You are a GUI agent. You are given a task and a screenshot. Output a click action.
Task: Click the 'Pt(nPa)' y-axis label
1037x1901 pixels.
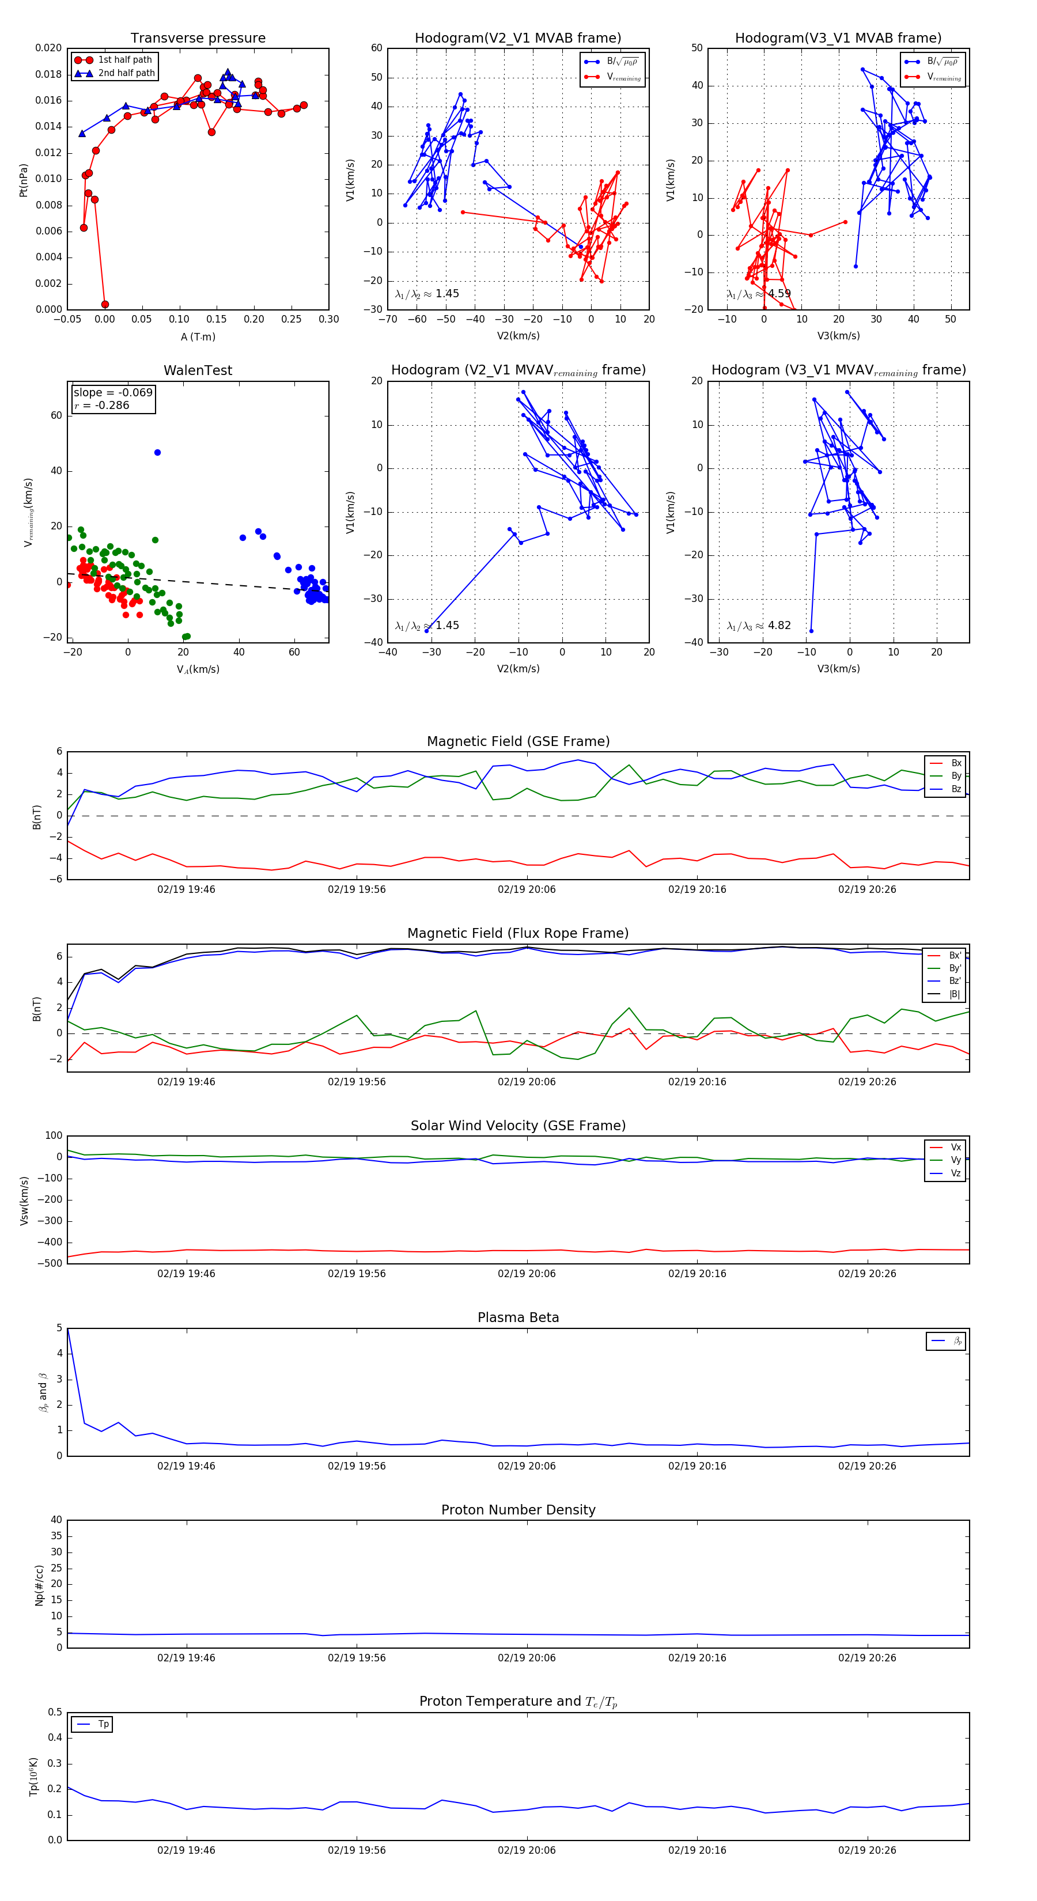[x=24, y=180]
